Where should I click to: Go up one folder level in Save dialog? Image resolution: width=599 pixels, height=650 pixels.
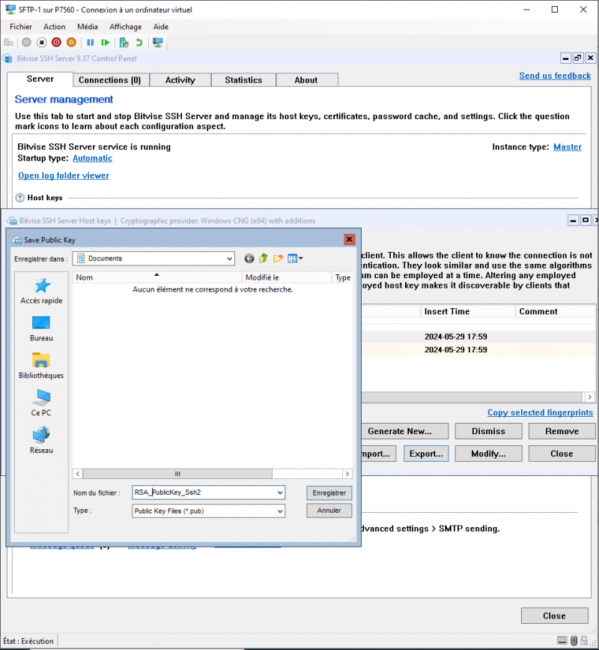tap(263, 258)
